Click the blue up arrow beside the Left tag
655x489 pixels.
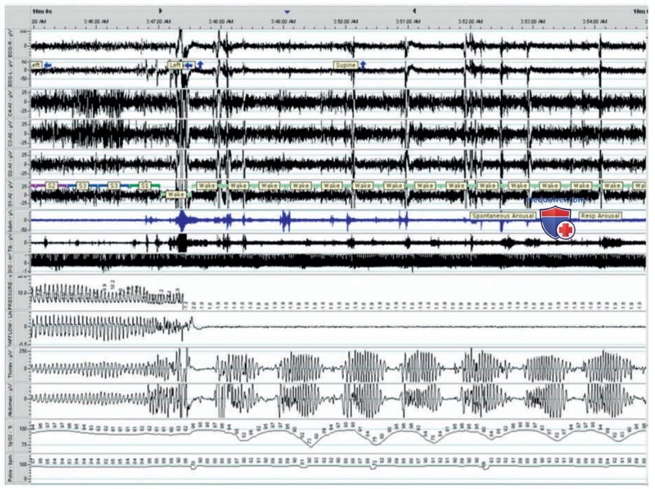pyautogui.click(x=200, y=65)
